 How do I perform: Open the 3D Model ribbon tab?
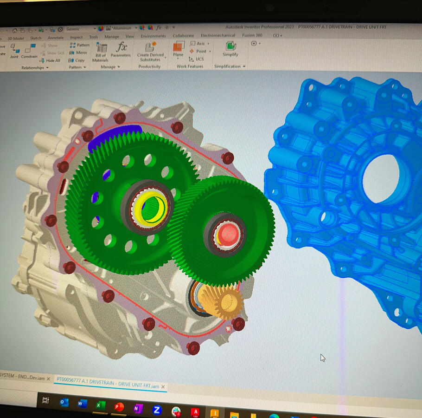(16, 38)
